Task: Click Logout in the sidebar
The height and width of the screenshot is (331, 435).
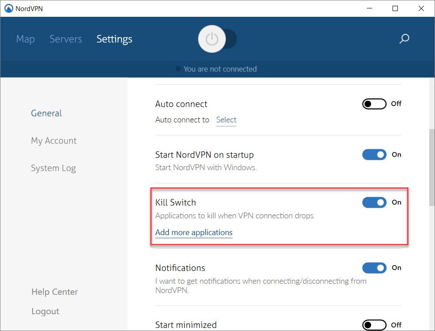Action: [x=45, y=311]
